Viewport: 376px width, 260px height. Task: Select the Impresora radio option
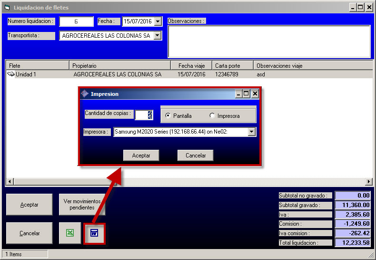(212, 116)
